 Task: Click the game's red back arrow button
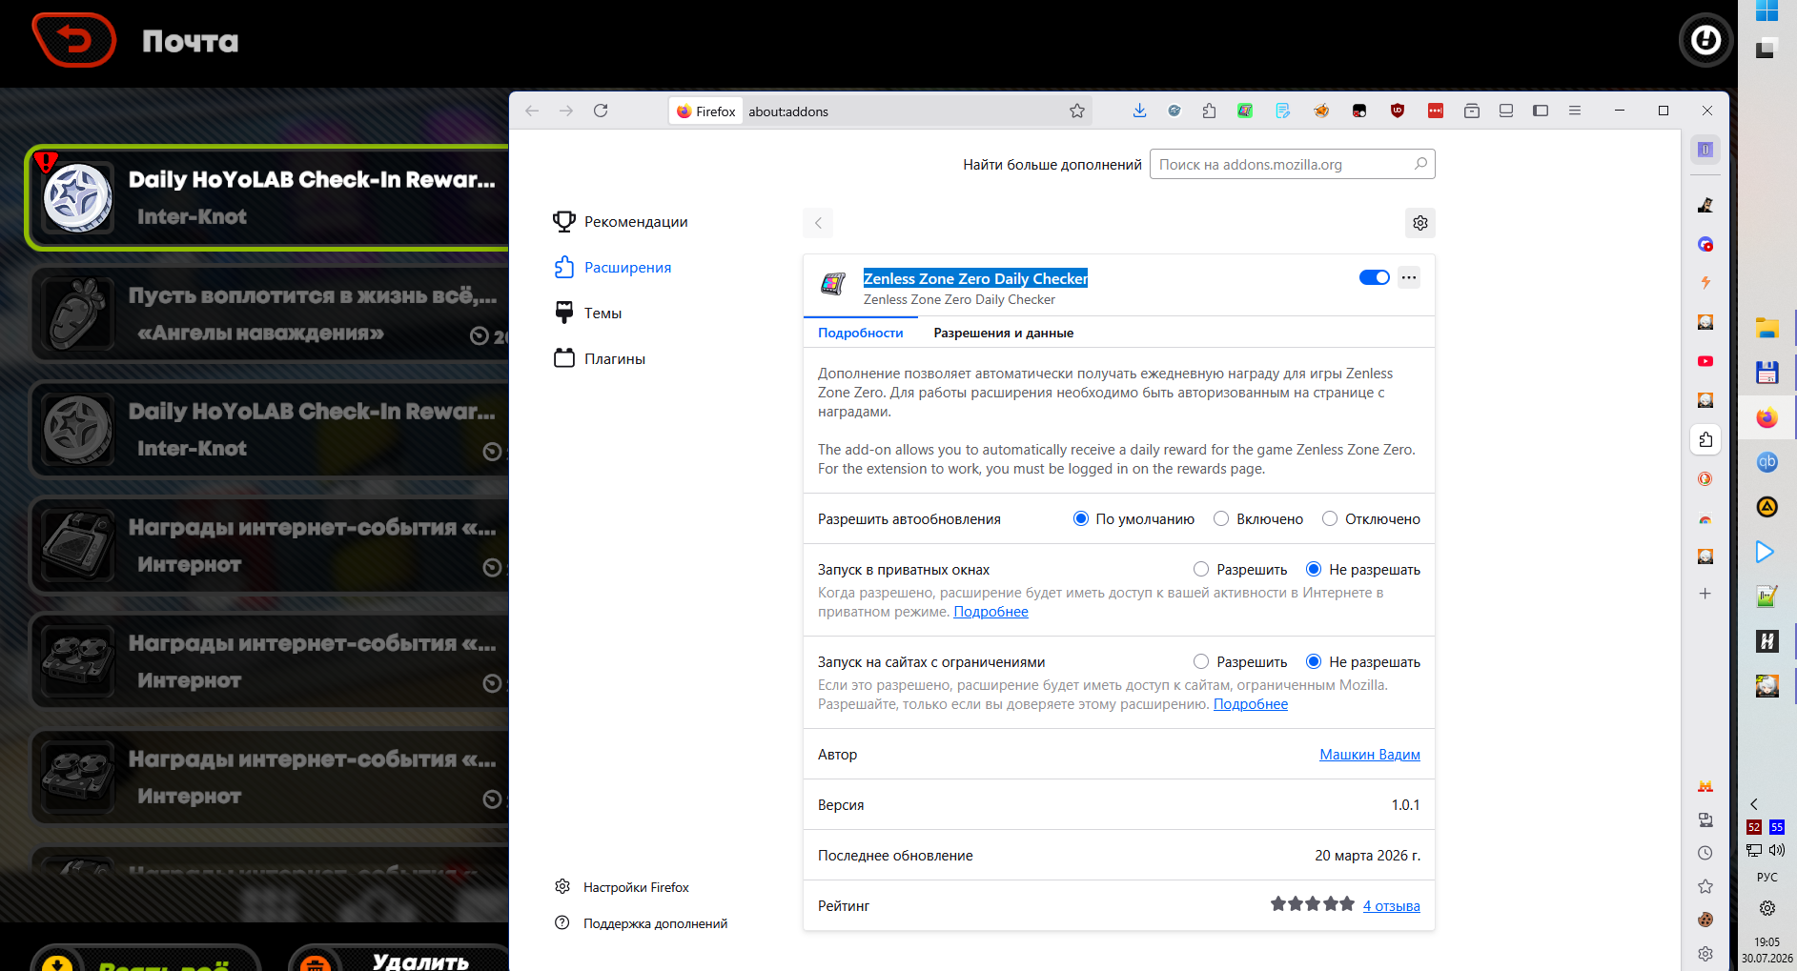point(74,40)
